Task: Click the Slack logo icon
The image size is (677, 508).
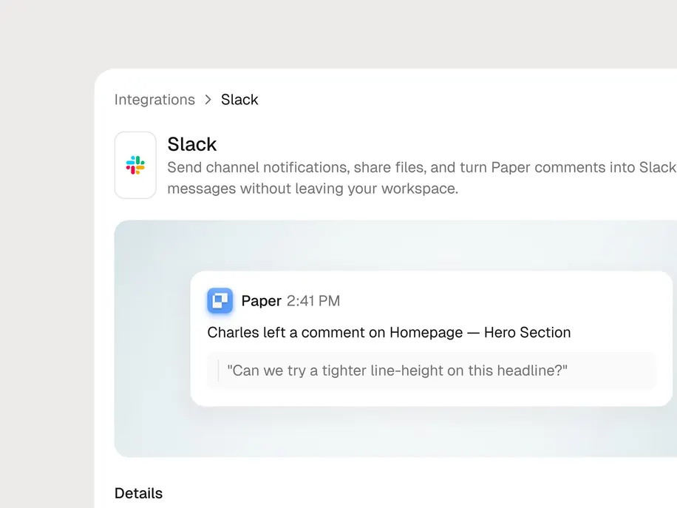Action: tap(135, 165)
